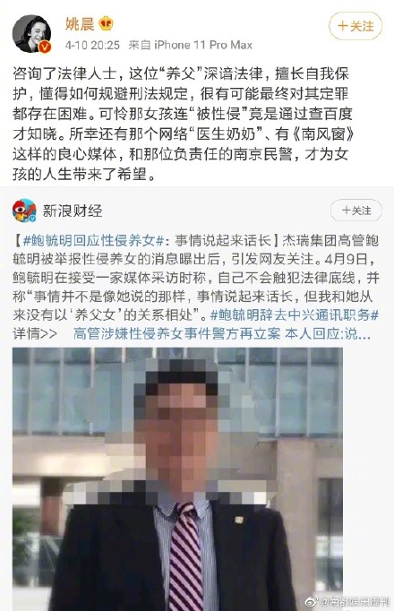Image resolution: width=394 pixels, height=611 pixels.
Task: Click the 姚晨 username
Action: pos(80,24)
